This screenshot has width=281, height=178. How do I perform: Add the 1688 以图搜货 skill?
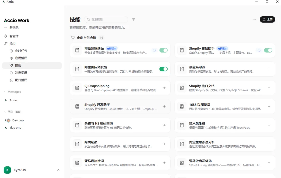pyautogui.click(x=269, y=106)
